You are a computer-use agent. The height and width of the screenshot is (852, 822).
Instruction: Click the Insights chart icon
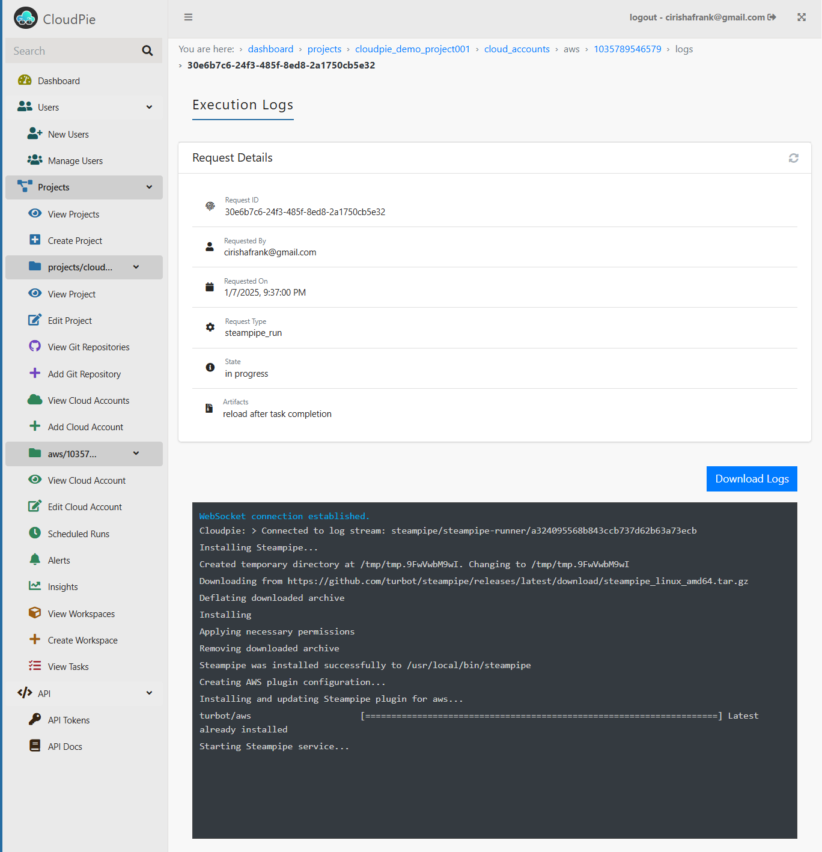click(x=35, y=586)
